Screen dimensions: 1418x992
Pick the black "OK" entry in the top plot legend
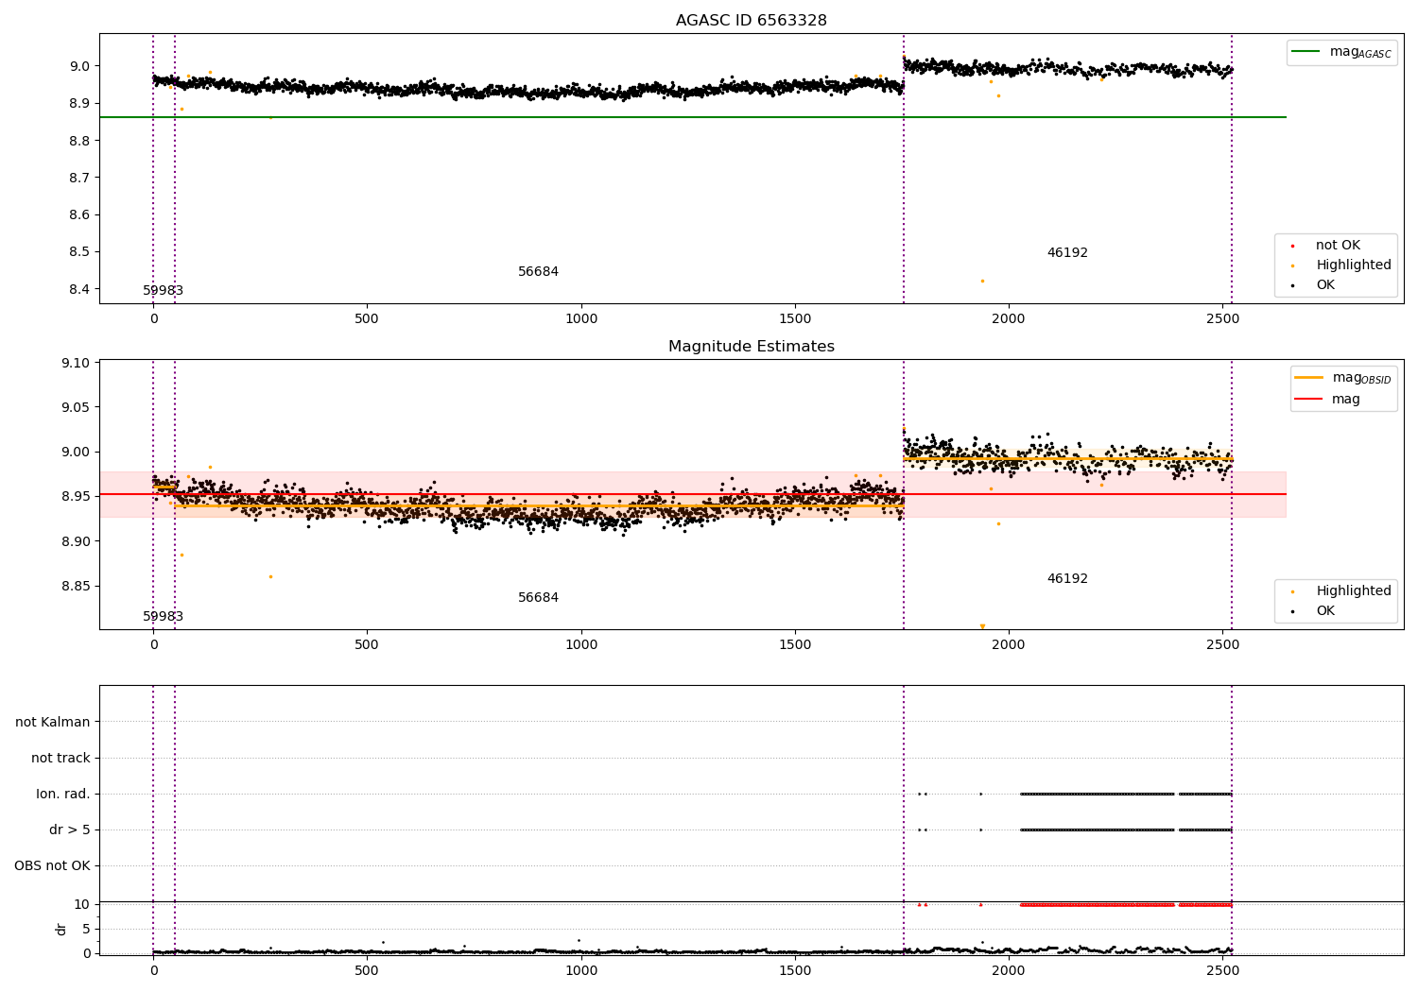tap(1324, 285)
